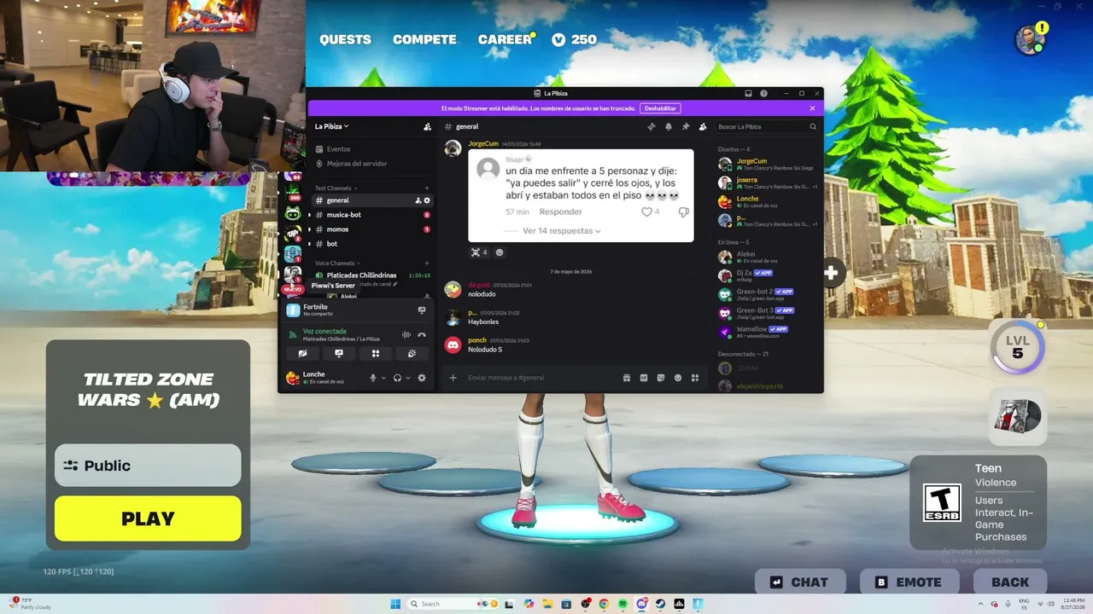Open the Windows Start menu
1093x614 pixels.
[x=395, y=604]
